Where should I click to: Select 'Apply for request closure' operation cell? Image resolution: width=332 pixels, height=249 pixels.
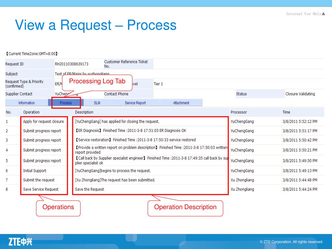[43, 122]
